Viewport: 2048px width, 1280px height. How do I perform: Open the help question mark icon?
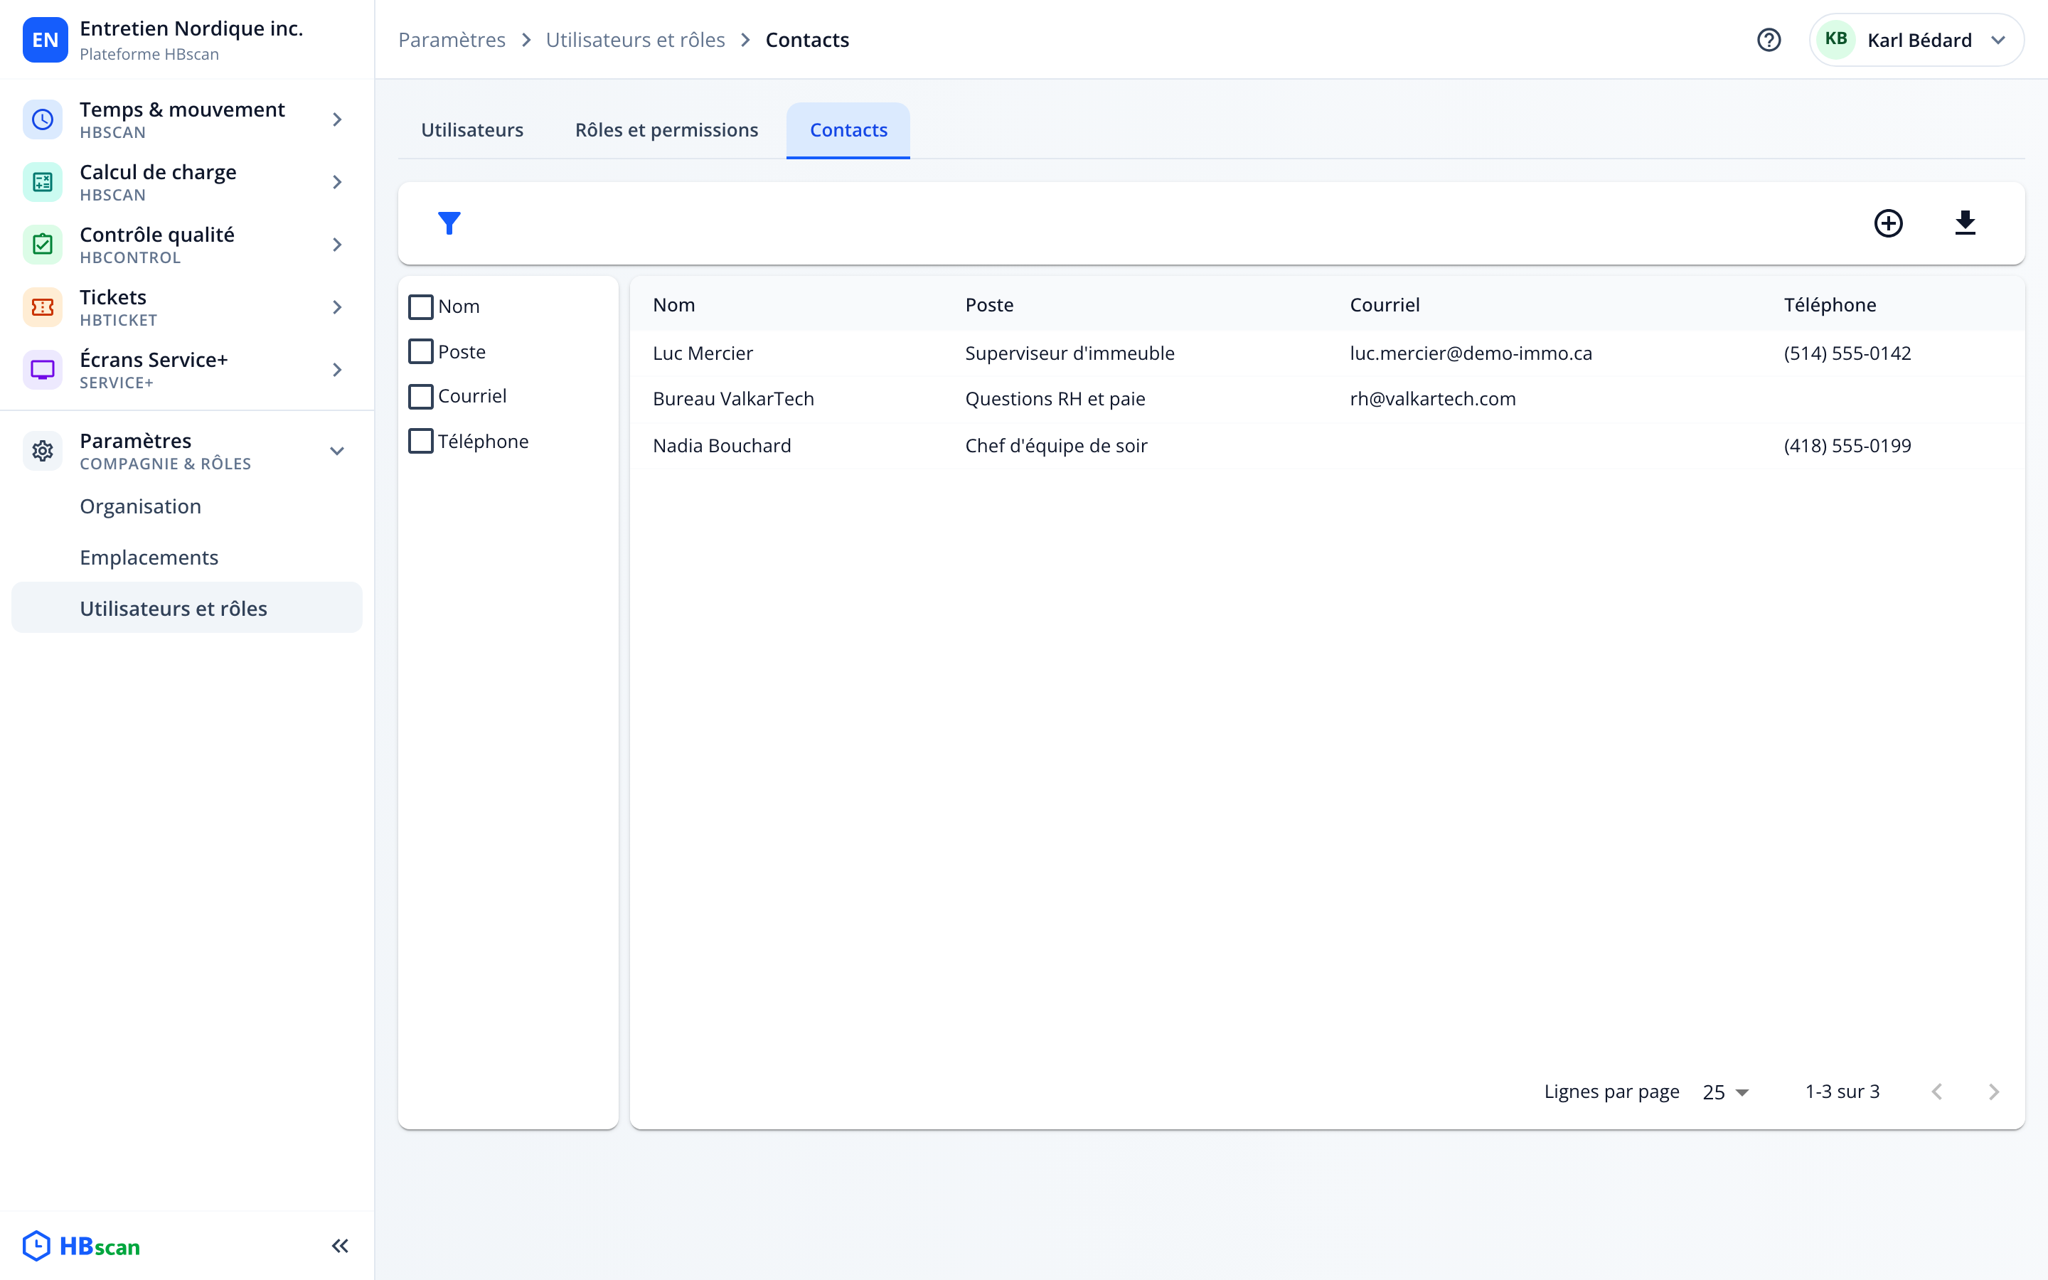[x=1769, y=40]
